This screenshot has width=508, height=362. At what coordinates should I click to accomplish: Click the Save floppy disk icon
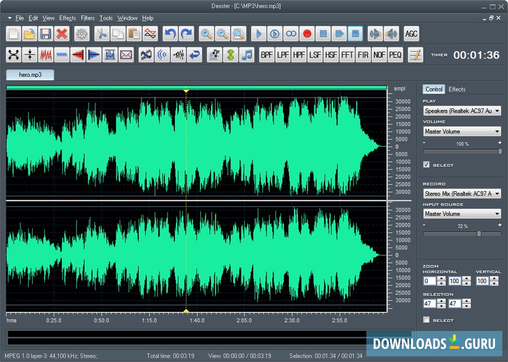click(45, 34)
